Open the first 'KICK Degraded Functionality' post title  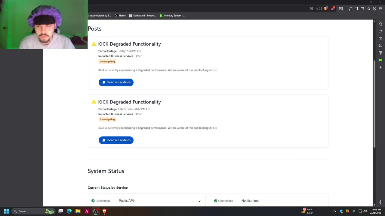pyautogui.click(x=129, y=44)
